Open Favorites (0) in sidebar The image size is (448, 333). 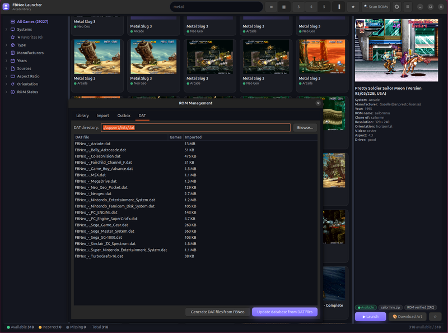tap(30, 37)
